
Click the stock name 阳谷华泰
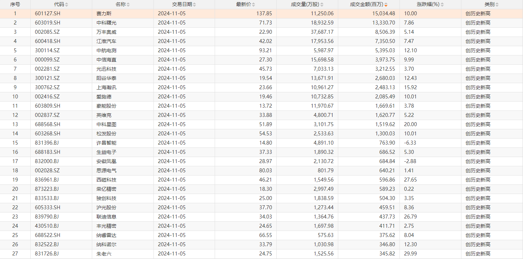point(106,78)
